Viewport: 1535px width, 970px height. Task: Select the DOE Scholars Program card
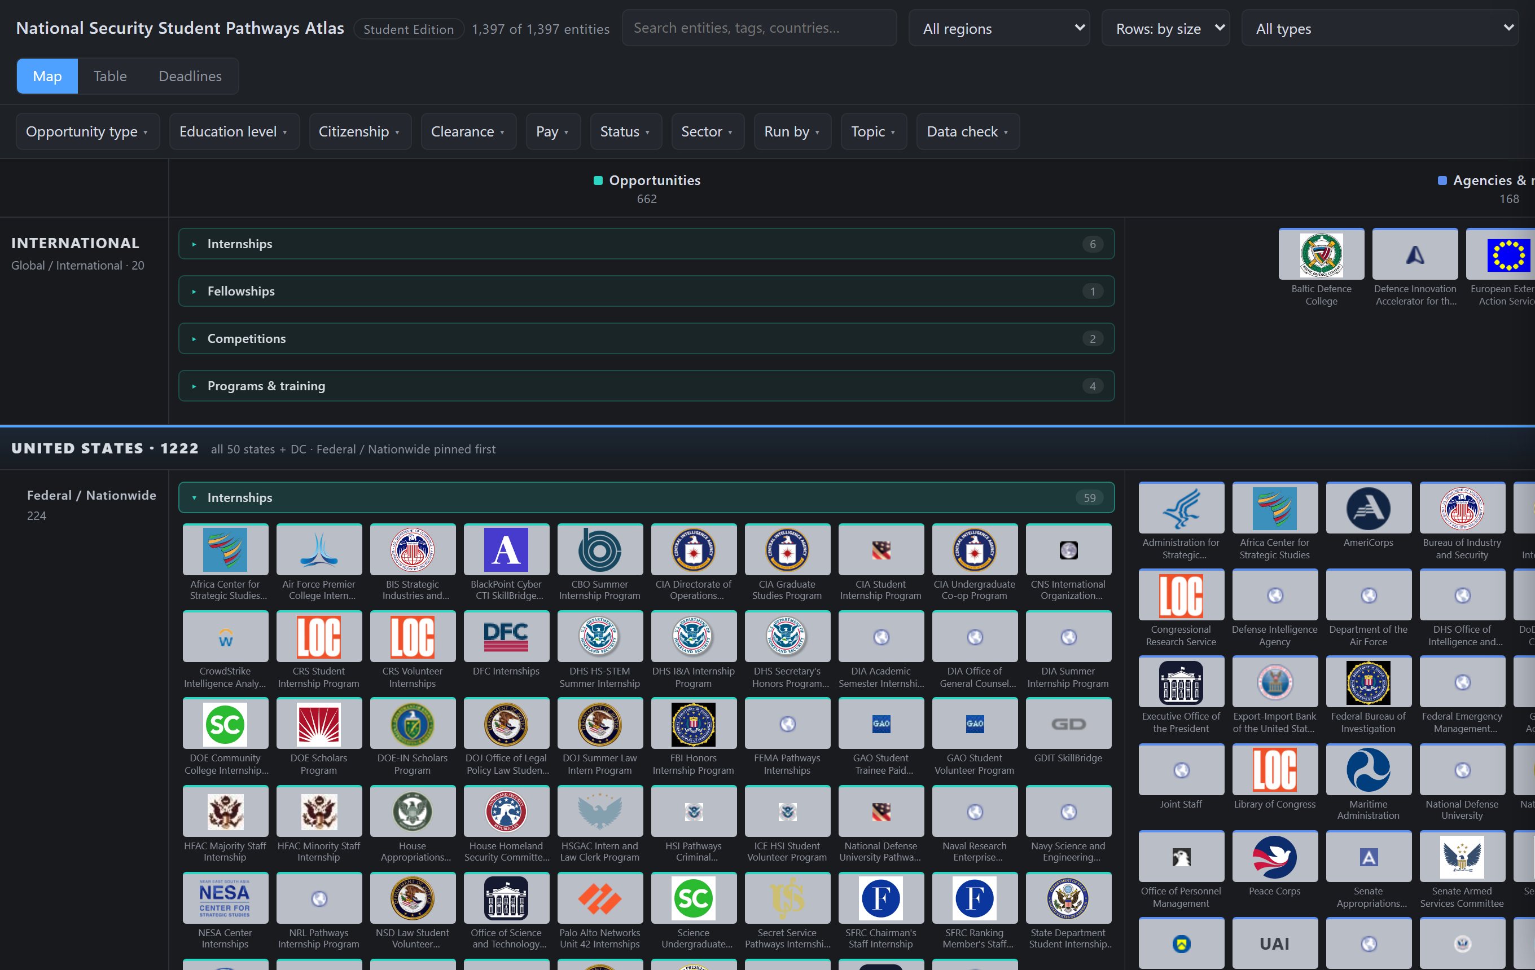pos(319,737)
